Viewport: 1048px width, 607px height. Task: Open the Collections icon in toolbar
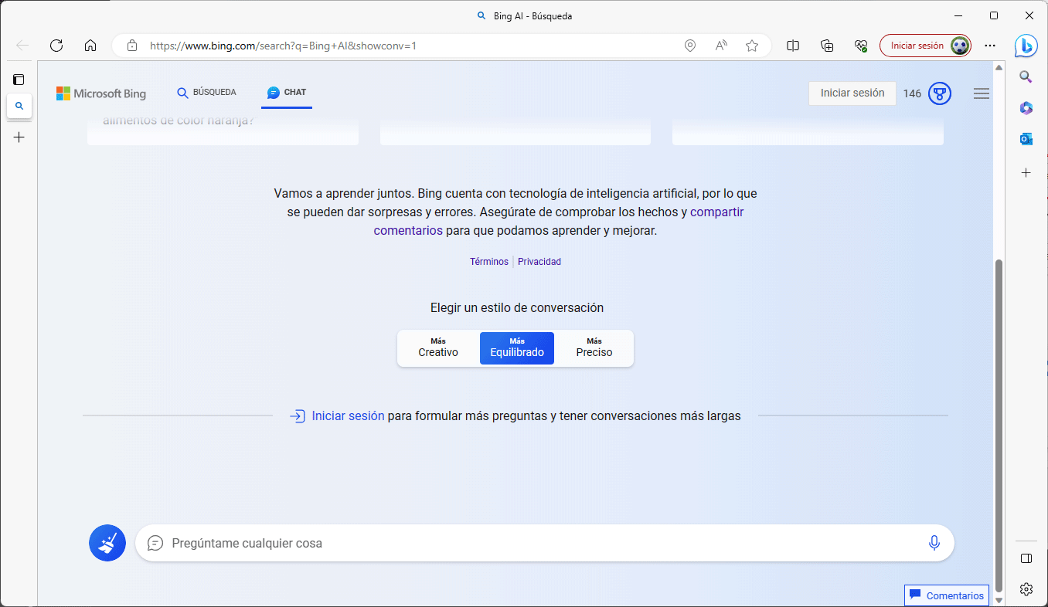(827, 46)
